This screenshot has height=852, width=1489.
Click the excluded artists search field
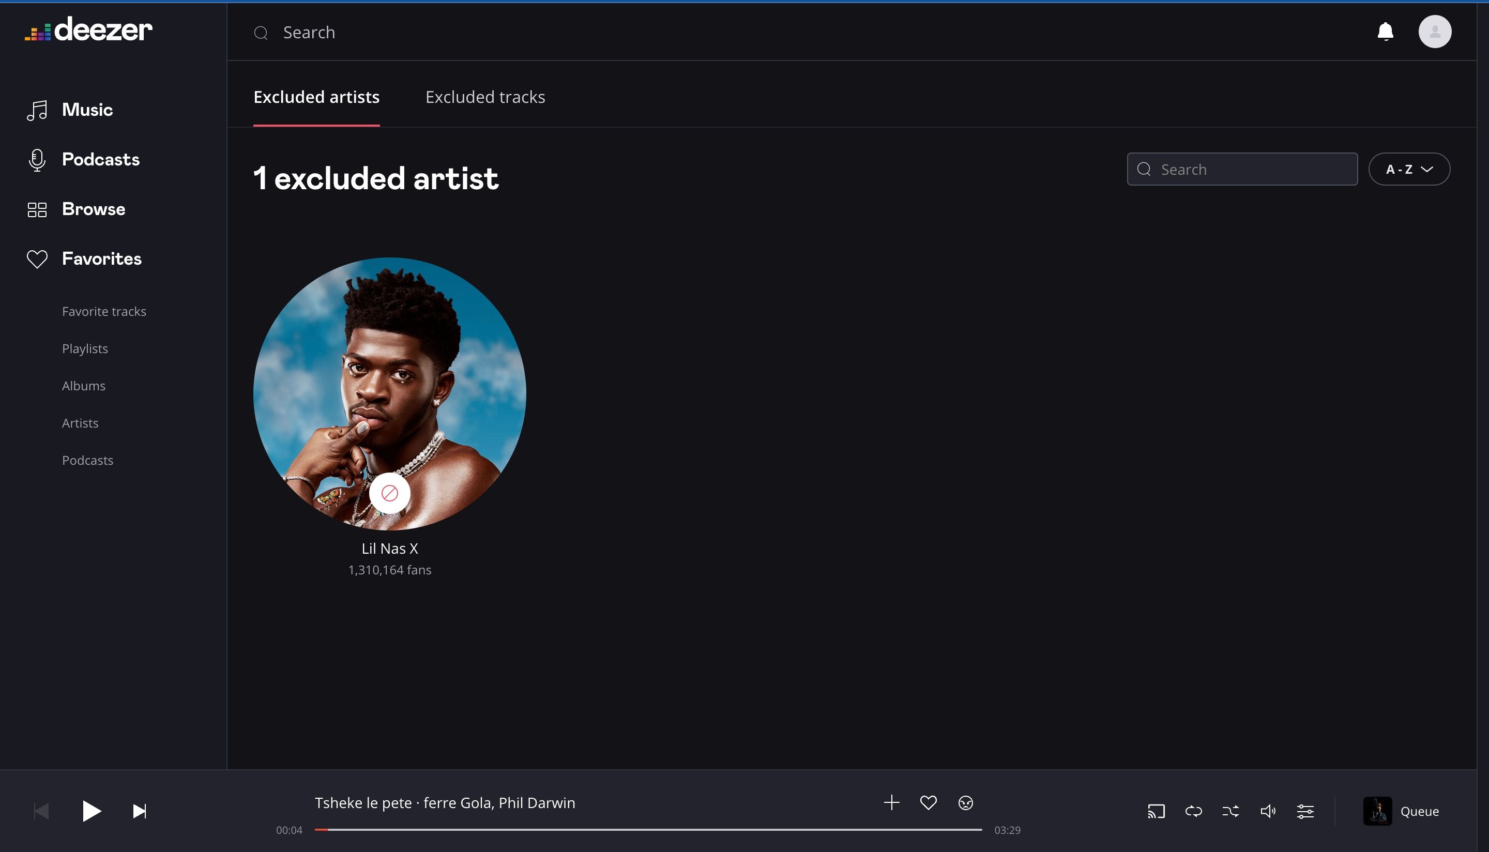click(1242, 169)
